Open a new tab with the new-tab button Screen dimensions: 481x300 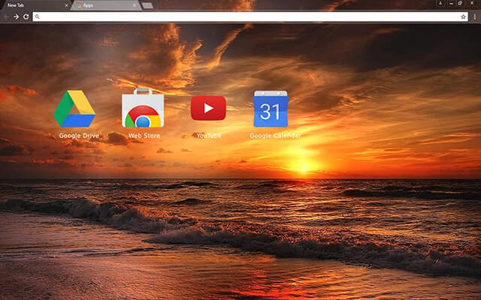(x=147, y=5)
